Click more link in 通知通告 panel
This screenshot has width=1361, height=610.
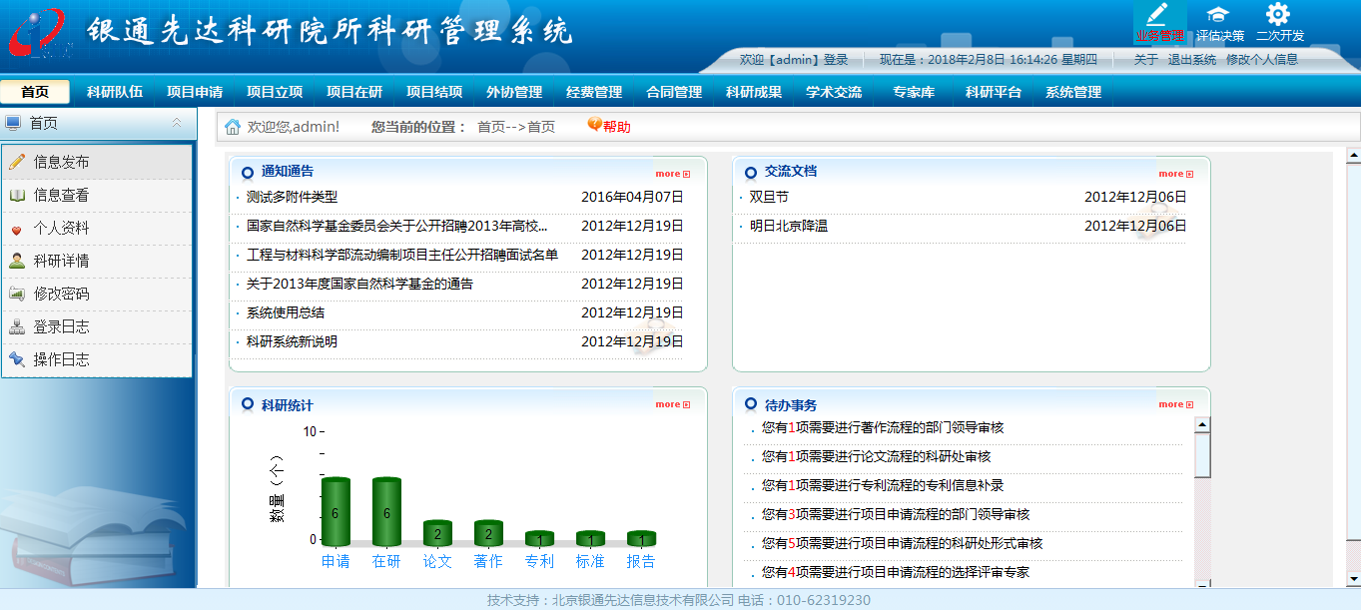pyautogui.click(x=673, y=174)
